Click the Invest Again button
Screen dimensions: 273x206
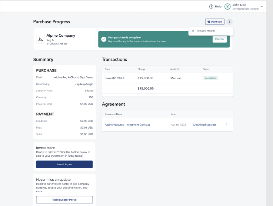[64, 164]
